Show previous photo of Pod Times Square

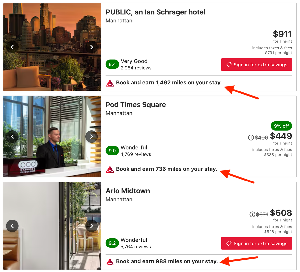click(12, 137)
